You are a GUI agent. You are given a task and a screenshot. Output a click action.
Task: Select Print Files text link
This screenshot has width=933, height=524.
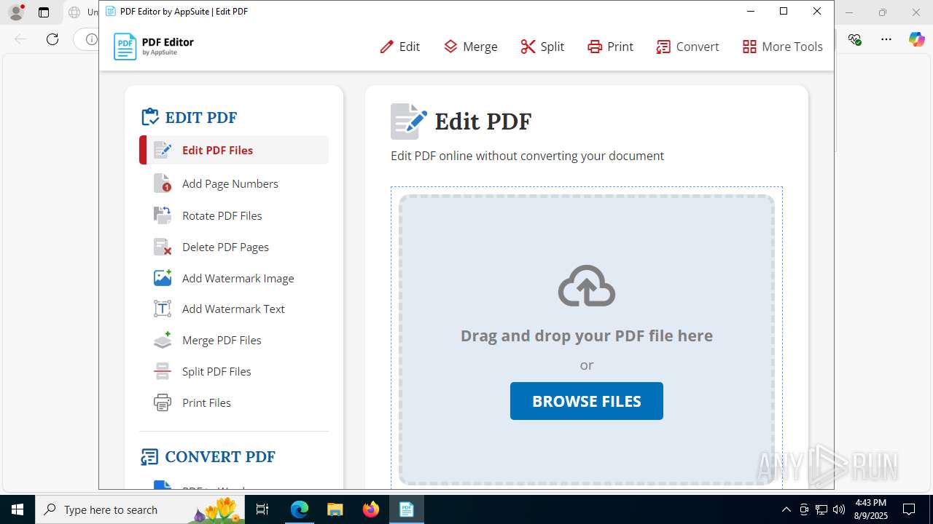(206, 402)
